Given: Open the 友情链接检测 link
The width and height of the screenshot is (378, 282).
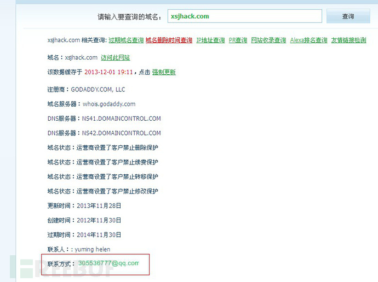Looking at the screenshot, I should coord(348,40).
